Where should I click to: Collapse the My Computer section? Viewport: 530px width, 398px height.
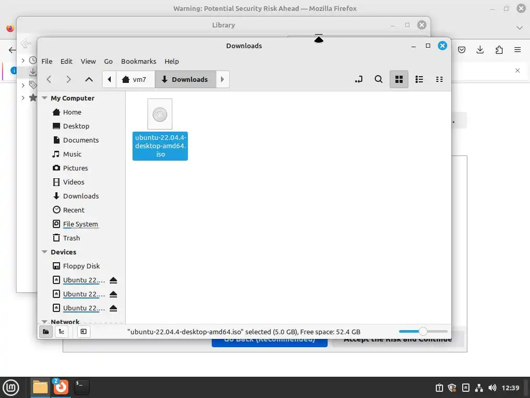click(45, 98)
